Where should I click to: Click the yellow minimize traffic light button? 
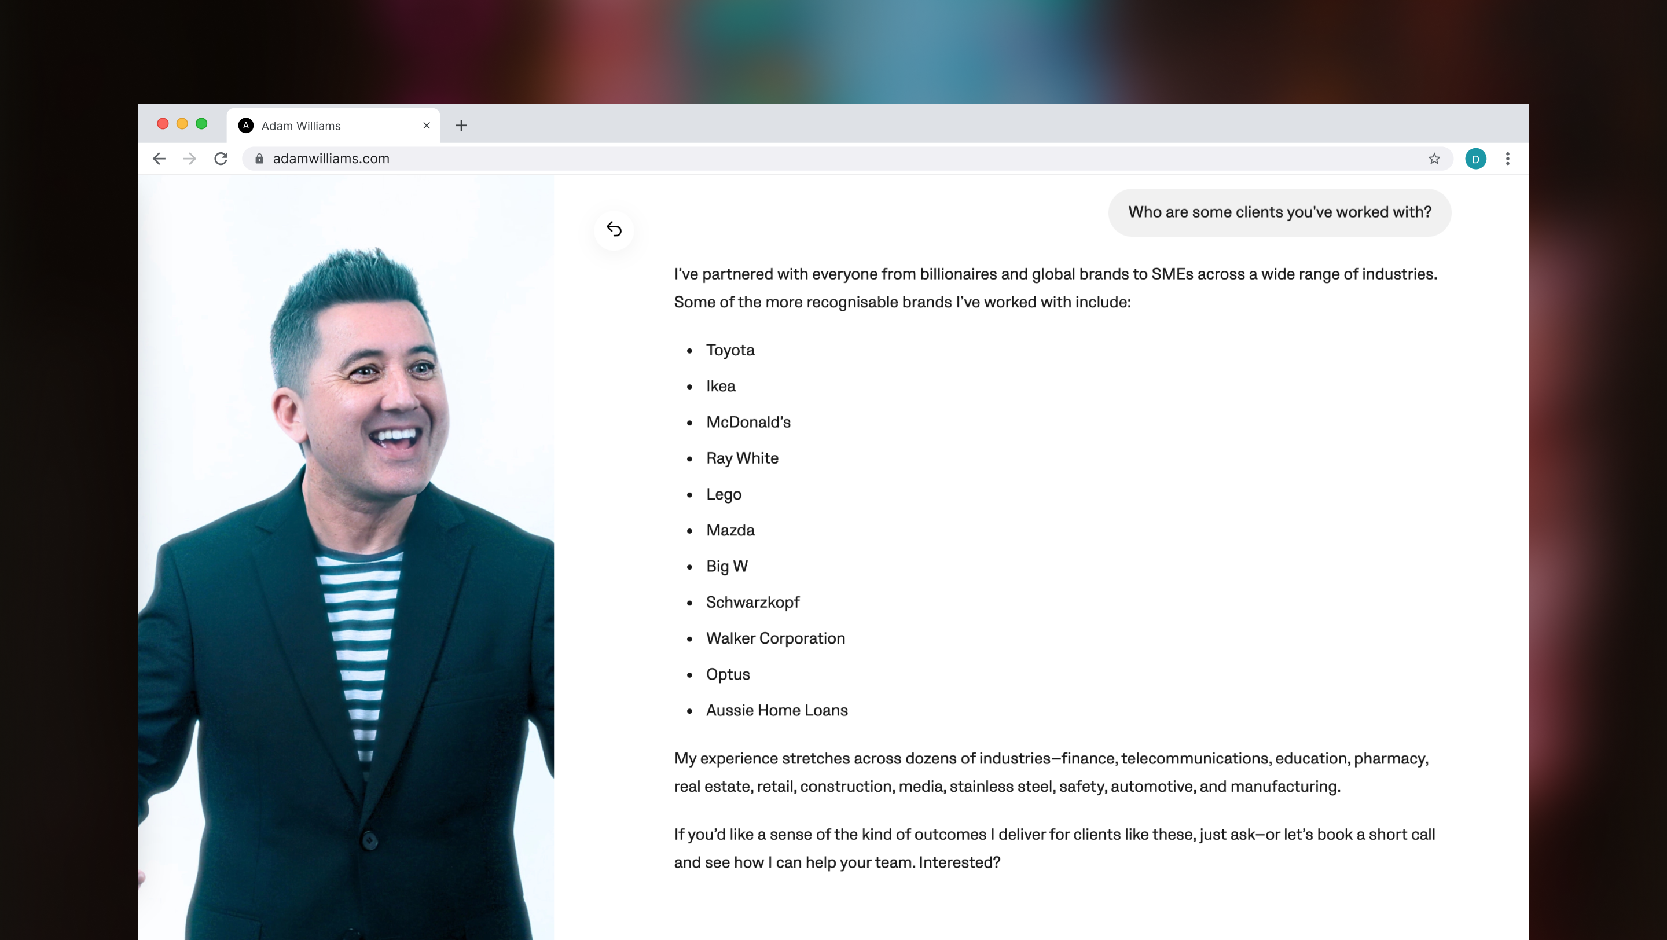(182, 123)
